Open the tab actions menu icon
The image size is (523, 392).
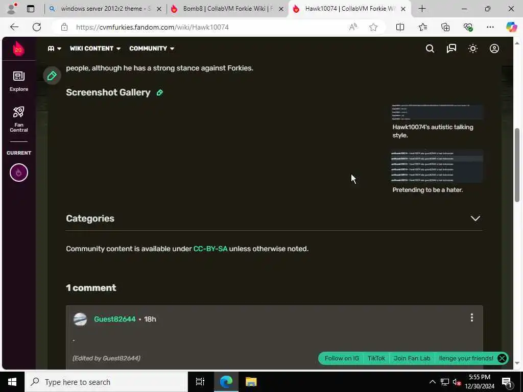point(31,9)
